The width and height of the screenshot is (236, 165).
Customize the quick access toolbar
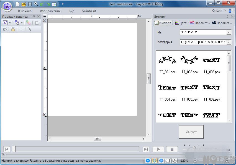(x=63, y=4)
